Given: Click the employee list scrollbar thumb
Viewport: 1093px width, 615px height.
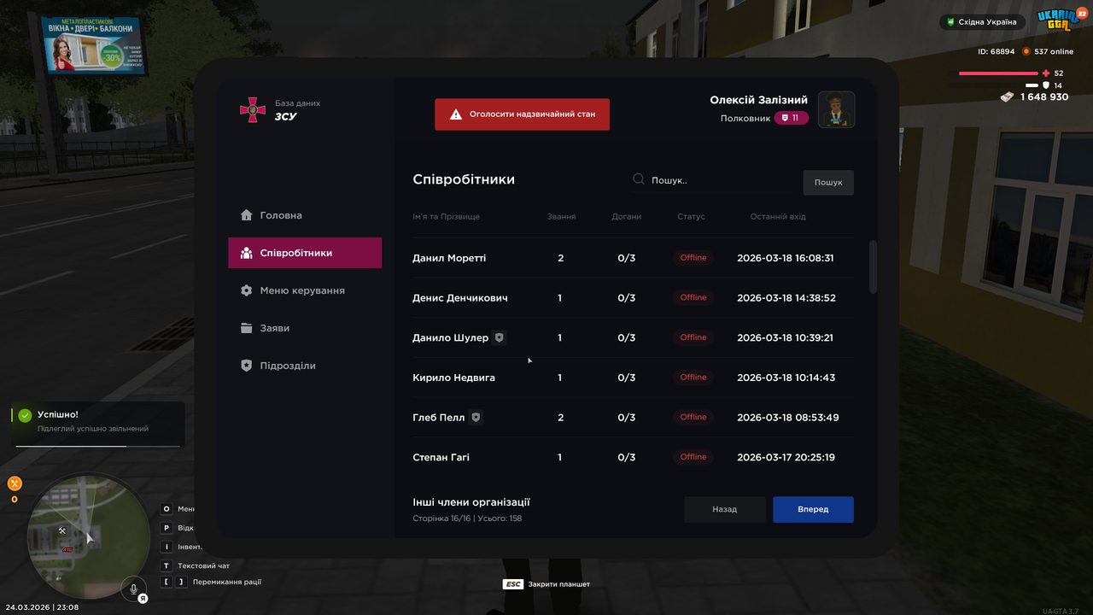Looking at the screenshot, I should 873,267.
